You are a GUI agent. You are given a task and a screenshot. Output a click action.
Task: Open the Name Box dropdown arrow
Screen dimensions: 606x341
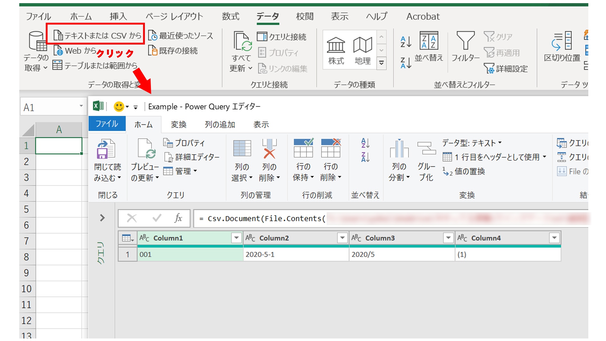pos(81,106)
